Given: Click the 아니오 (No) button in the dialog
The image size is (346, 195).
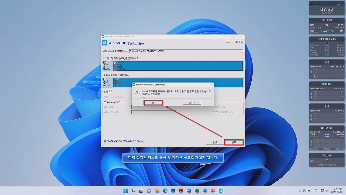Looking at the screenshot, I should click(192, 103).
